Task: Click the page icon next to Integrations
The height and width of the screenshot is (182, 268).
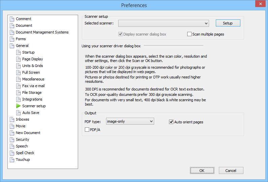Action: 18,99
